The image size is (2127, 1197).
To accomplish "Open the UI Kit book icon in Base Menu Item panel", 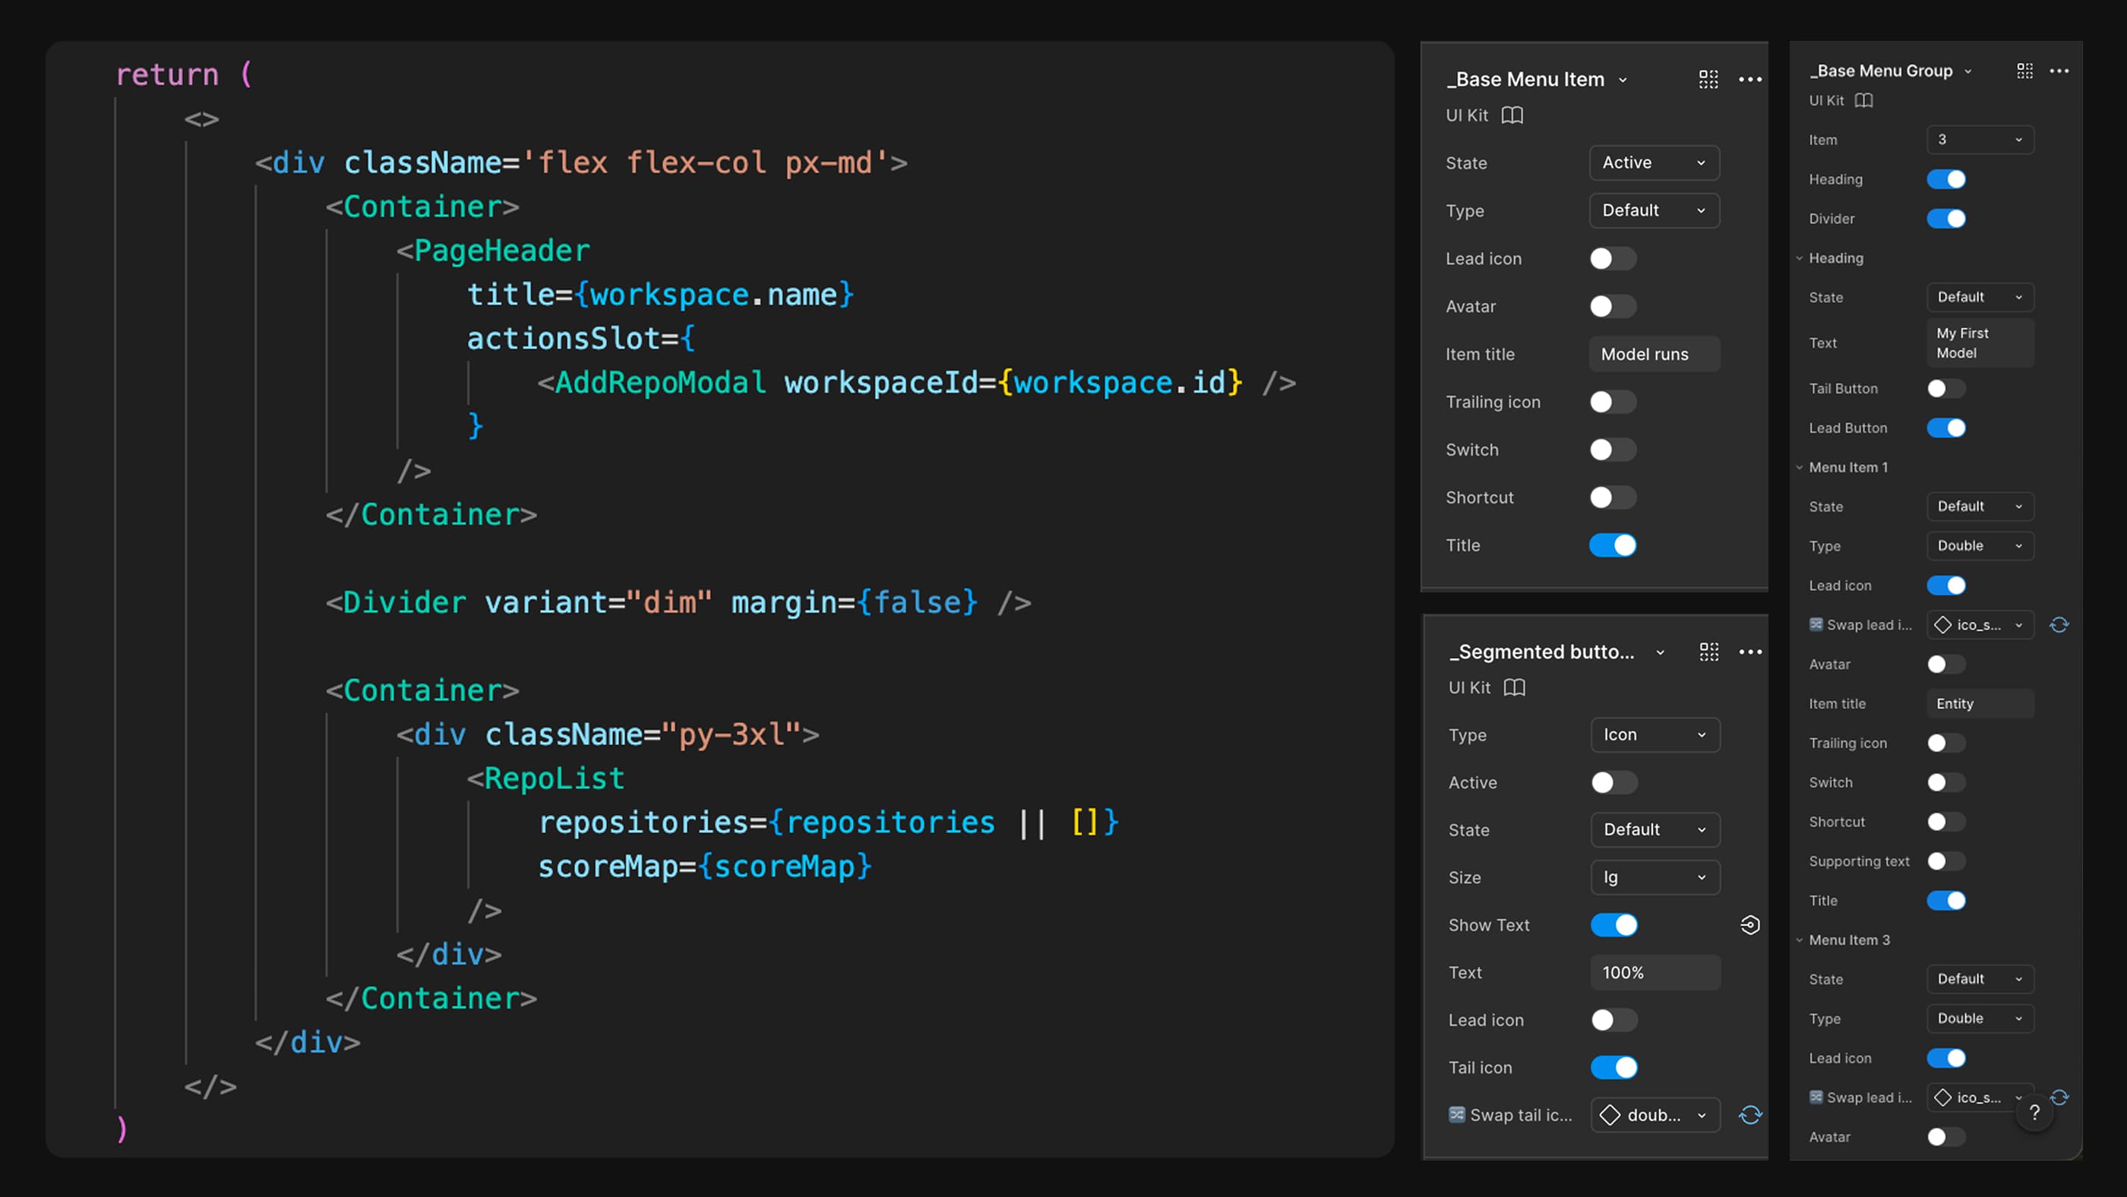I will coord(1512,115).
